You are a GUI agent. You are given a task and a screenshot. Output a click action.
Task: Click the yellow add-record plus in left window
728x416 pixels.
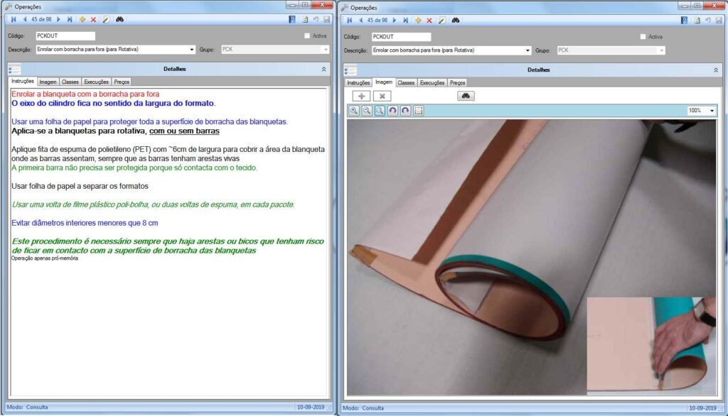(82, 19)
